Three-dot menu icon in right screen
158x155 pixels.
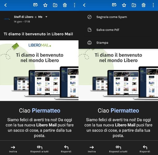[x=153, y=5]
